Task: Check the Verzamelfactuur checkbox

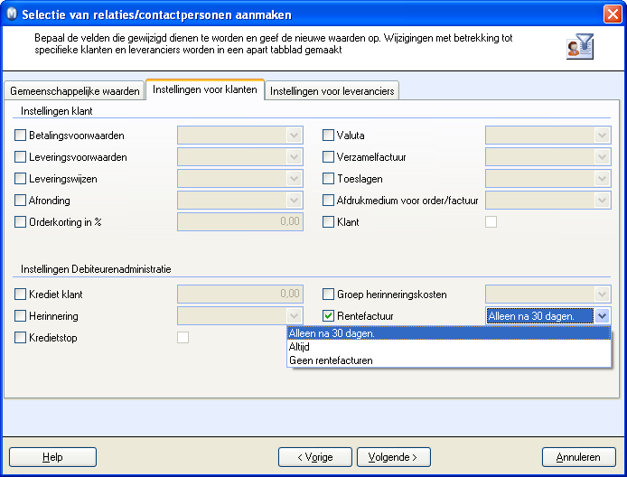Action: 328,156
